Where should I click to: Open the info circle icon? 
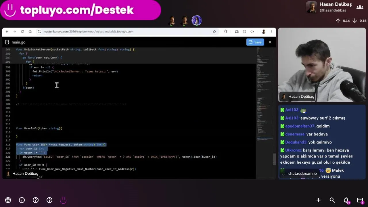22,200
